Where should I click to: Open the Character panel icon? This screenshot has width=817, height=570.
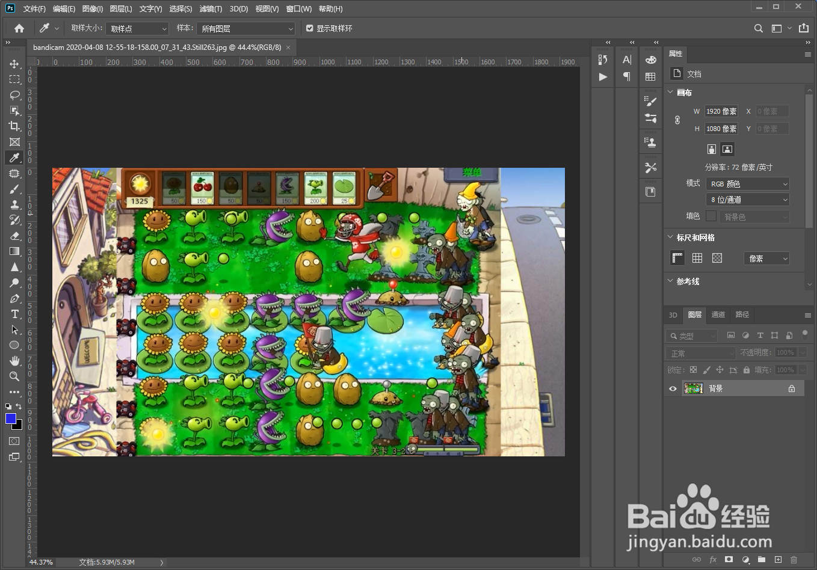coord(627,60)
